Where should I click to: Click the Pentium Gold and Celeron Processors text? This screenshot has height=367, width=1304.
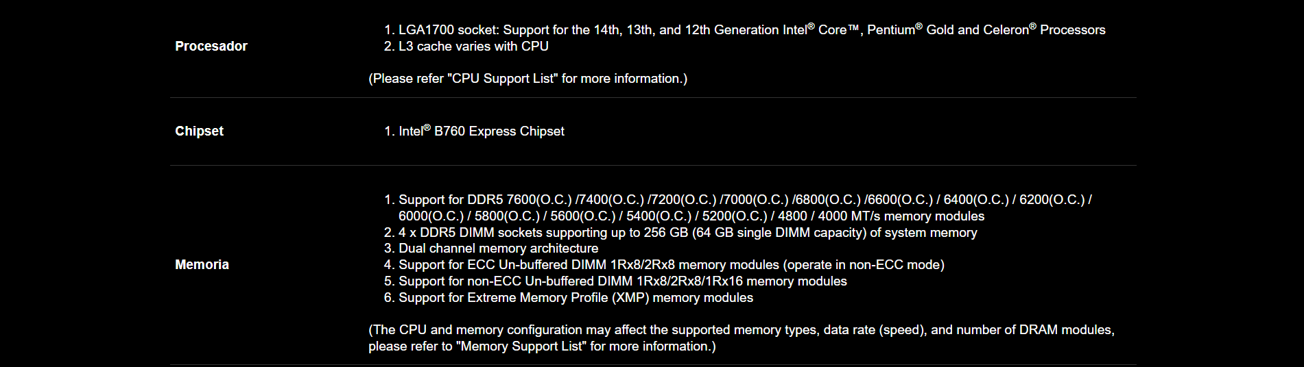tap(986, 29)
